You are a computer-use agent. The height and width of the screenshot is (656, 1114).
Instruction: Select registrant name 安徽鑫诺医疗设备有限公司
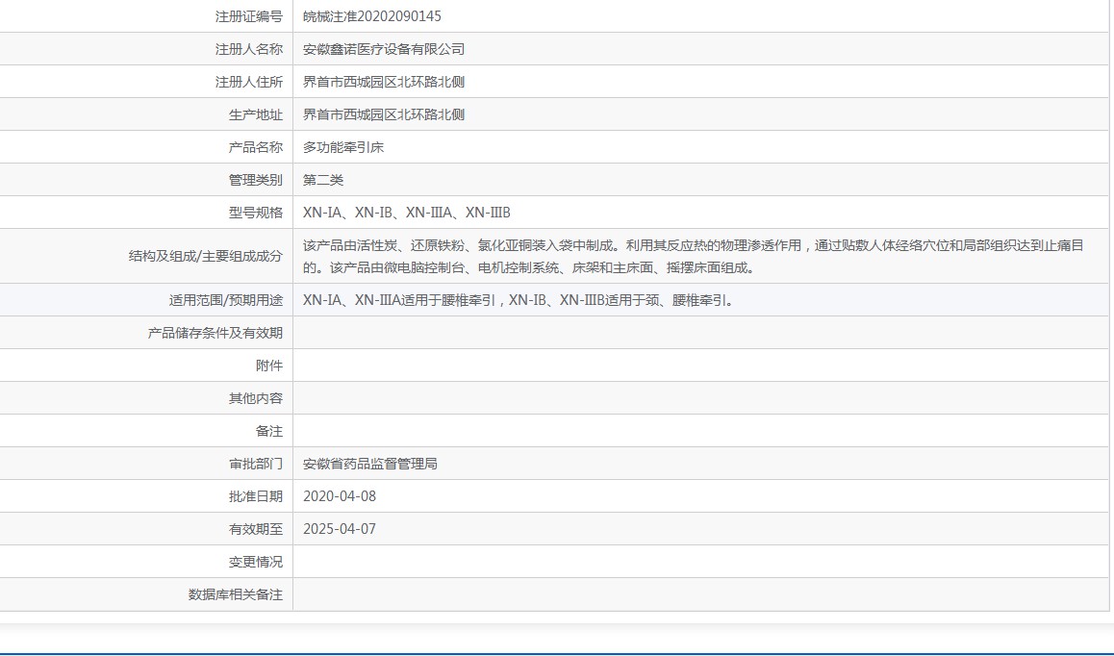pos(384,49)
